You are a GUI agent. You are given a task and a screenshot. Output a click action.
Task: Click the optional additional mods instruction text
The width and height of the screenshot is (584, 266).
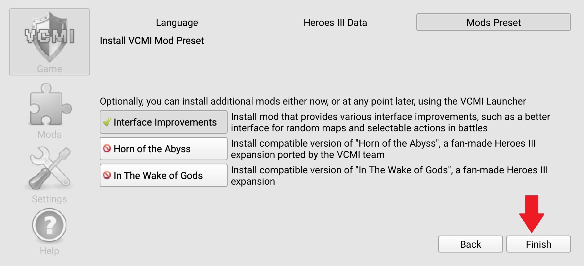click(313, 101)
